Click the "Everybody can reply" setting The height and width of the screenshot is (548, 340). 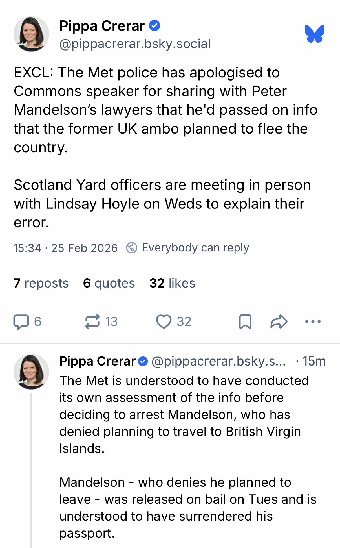point(195,248)
